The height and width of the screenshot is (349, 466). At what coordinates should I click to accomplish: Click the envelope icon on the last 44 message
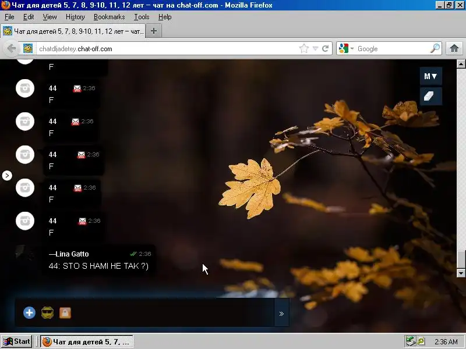pyautogui.click(x=82, y=221)
